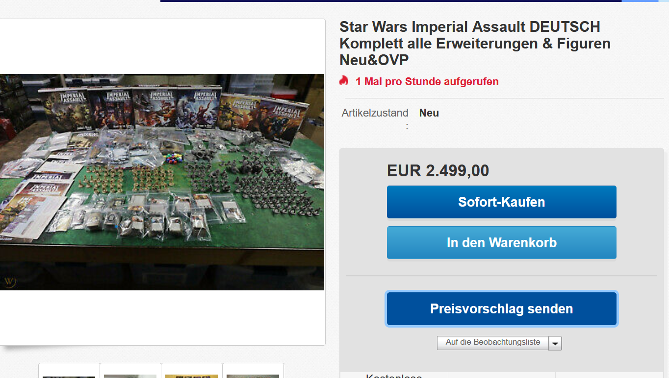Screen dimensions: 669x378
Task: Click the watermark logo on product photo
Action: coord(9,282)
